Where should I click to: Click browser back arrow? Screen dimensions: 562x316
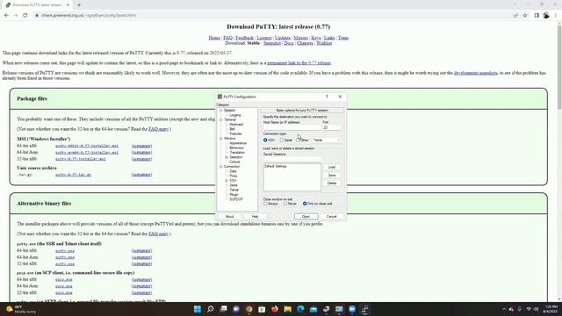(6, 16)
